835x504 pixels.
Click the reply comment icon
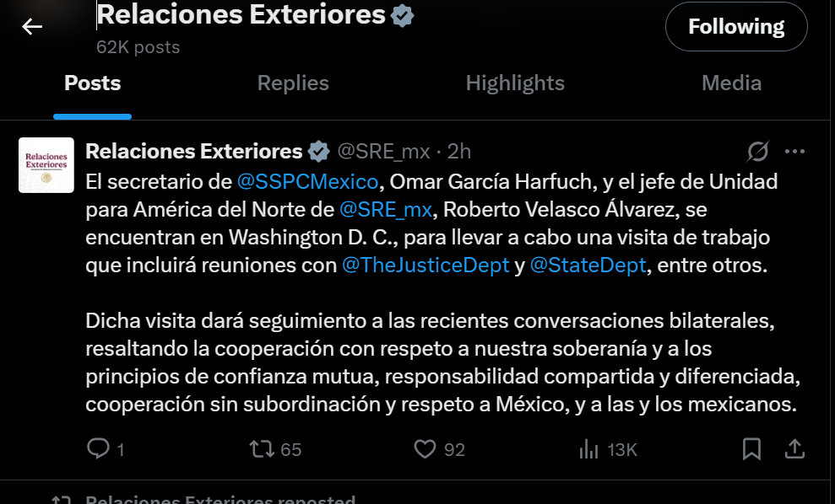coord(98,449)
